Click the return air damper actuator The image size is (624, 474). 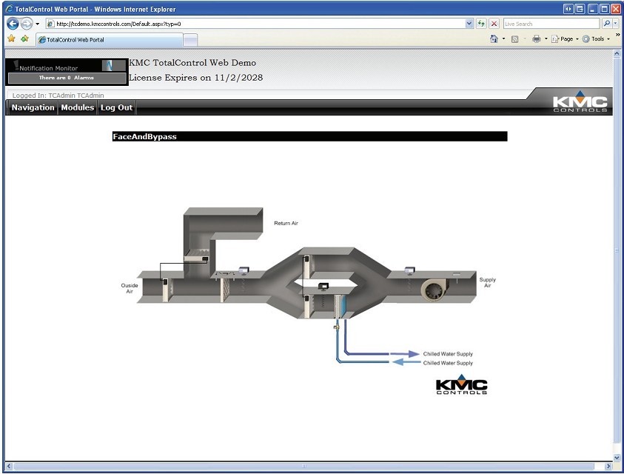pos(205,259)
